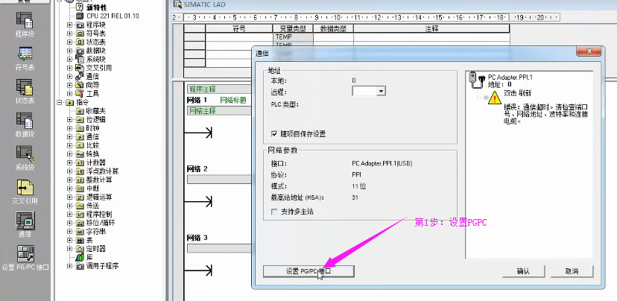Click the 符号 column header
The height and width of the screenshot is (301, 617).
tap(239, 28)
